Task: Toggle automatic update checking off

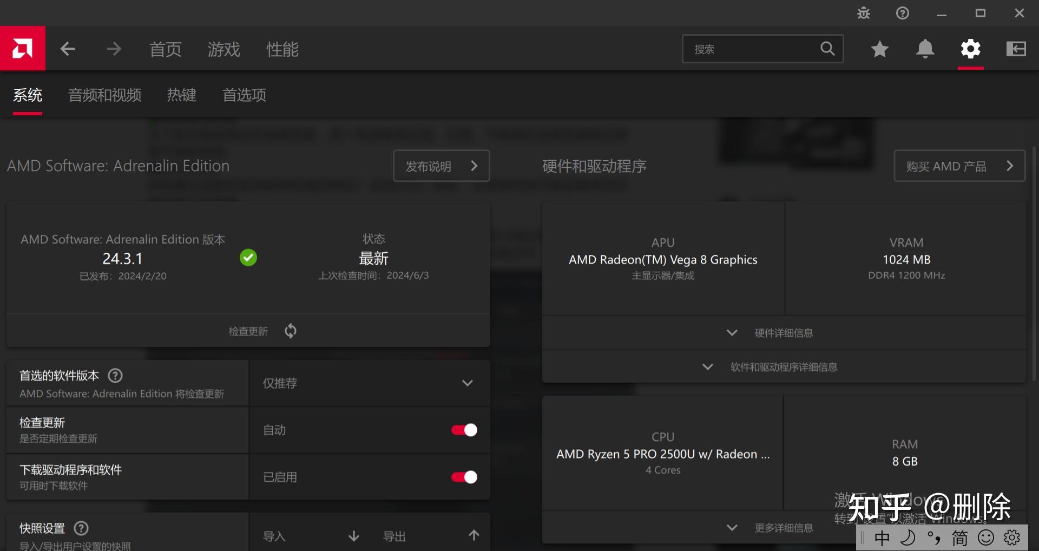Action: [x=464, y=430]
